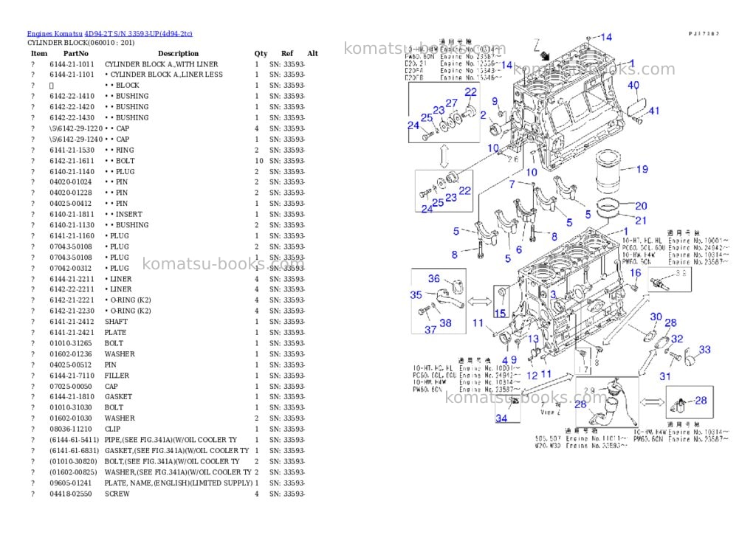Select part number 04025-00412
The height and width of the screenshot is (535, 756).
(x=70, y=204)
